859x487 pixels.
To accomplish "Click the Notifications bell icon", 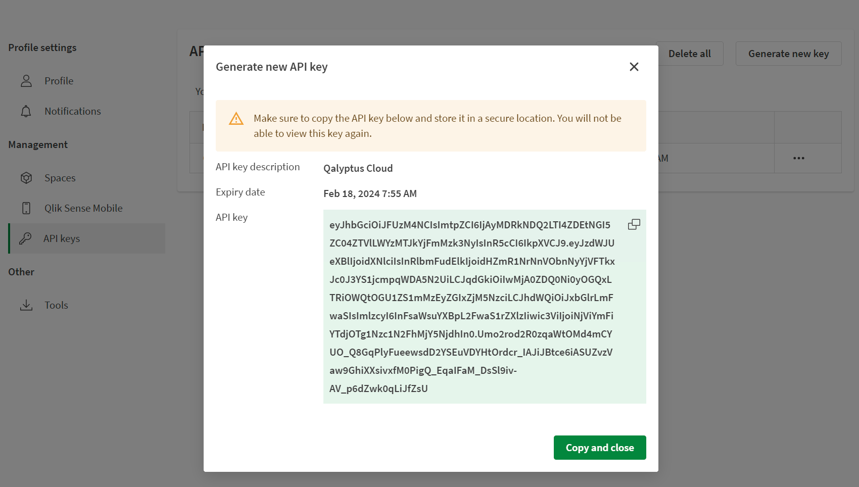I will (x=26, y=111).
